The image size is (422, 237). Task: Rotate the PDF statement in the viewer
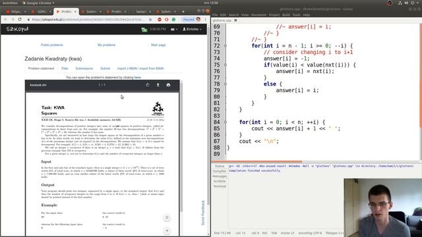click(148, 85)
